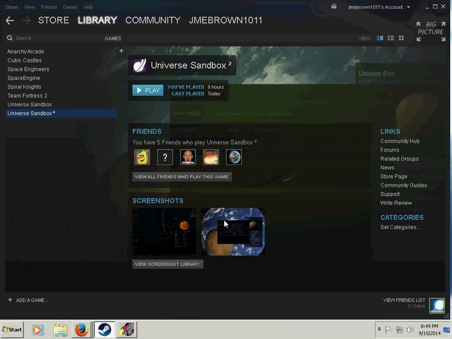The height and width of the screenshot is (339, 452).
Task: Open the question mark friend avatar
Action: click(165, 157)
